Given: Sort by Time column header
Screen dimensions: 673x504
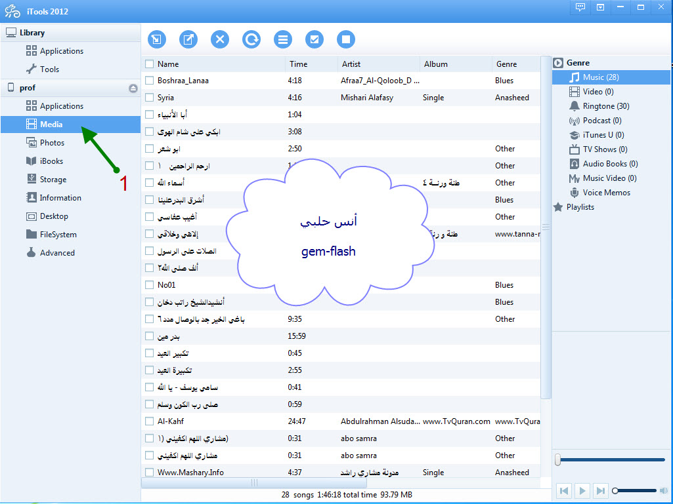Looking at the screenshot, I should (298, 64).
